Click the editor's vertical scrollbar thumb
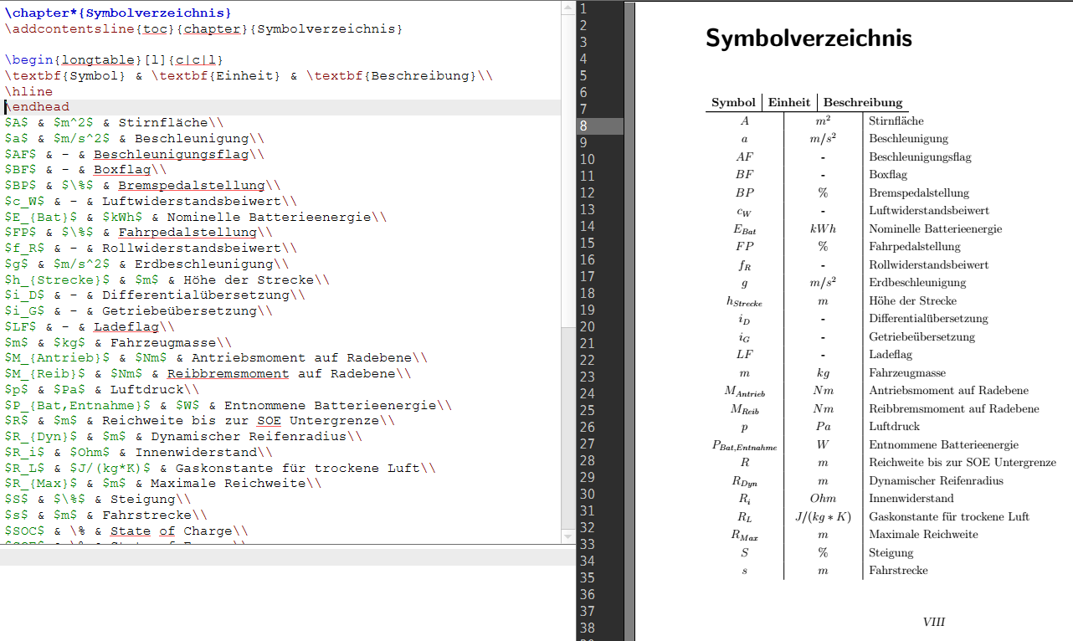The image size is (1073, 641). click(x=567, y=167)
